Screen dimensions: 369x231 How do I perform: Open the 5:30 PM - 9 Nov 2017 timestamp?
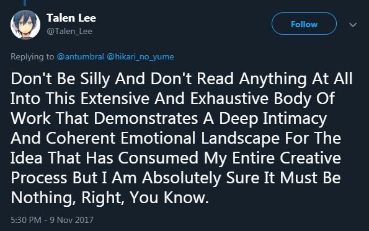(x=52, y=220)
